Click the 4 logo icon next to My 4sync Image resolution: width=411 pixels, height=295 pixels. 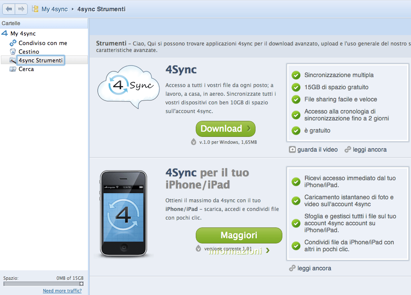5,33
